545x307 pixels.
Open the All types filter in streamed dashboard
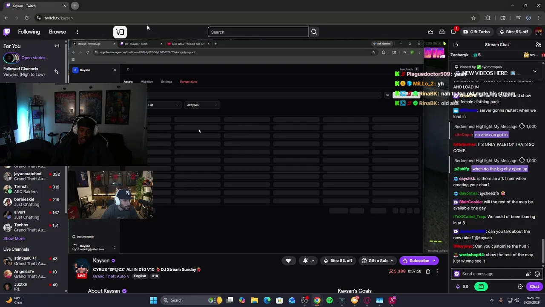(202, 105)
